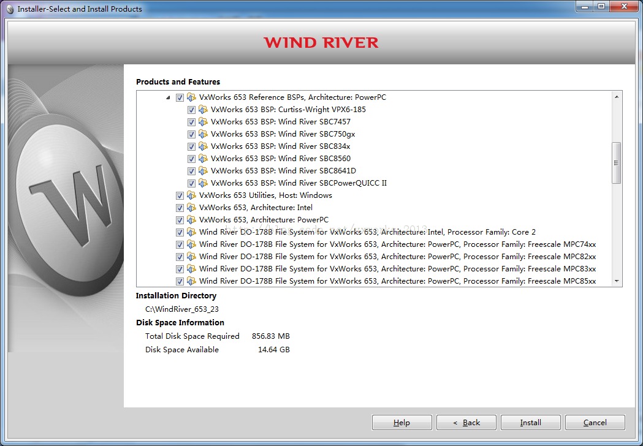The height and width of the screenshot is (446, 643).
Task: Maximize the installer window
Action: (601, 7)
